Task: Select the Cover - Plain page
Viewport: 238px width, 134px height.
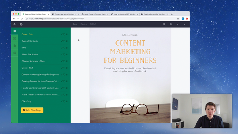Action: 27,34
